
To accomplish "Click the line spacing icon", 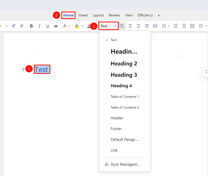I will point(164,26).
